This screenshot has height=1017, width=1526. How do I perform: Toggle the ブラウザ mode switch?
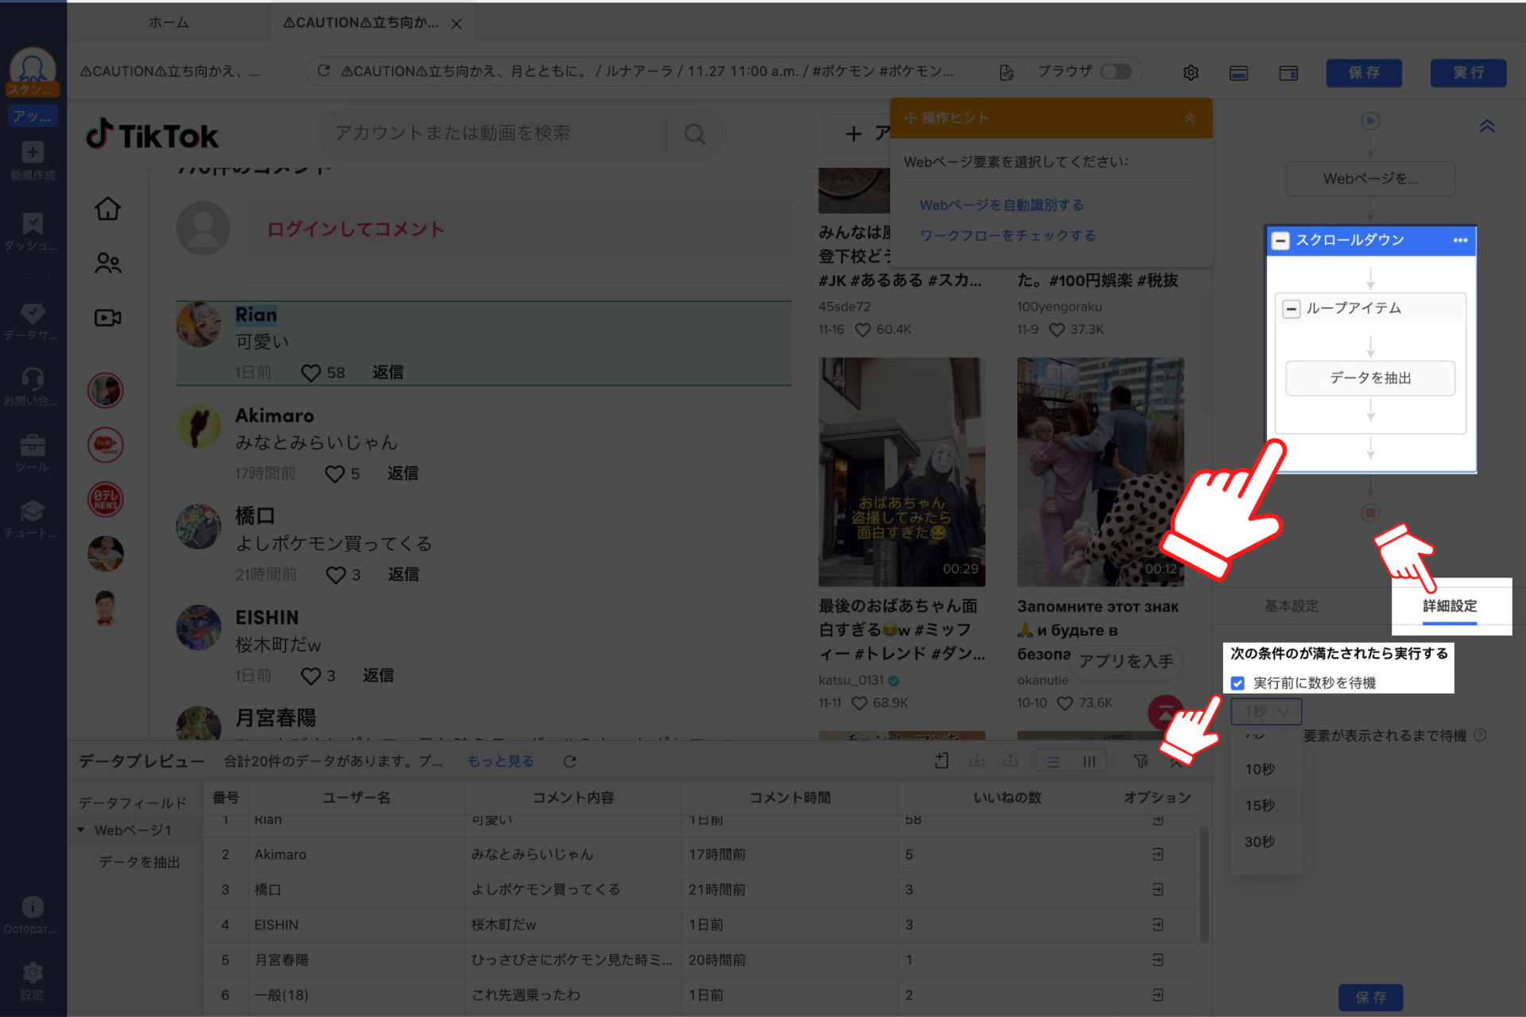click(x=1116, y=72)
